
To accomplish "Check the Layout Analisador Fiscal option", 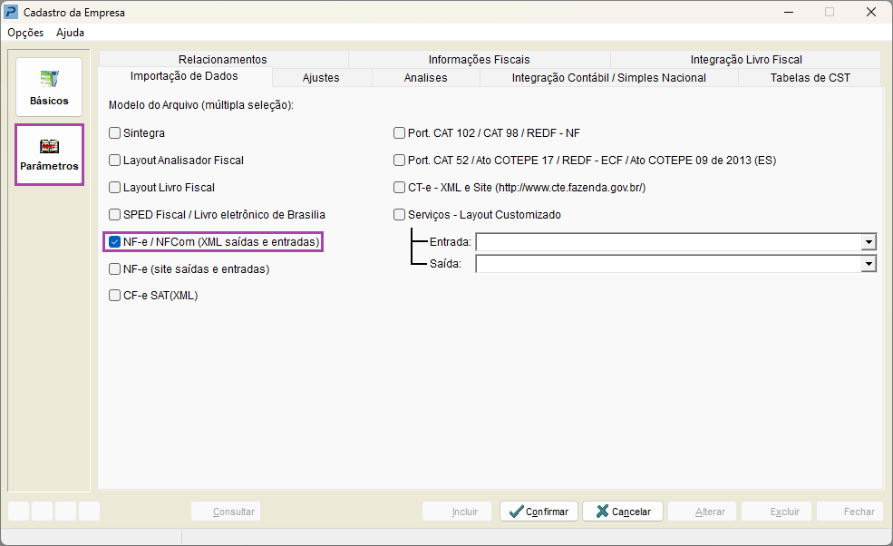I will tap(115, 161).
